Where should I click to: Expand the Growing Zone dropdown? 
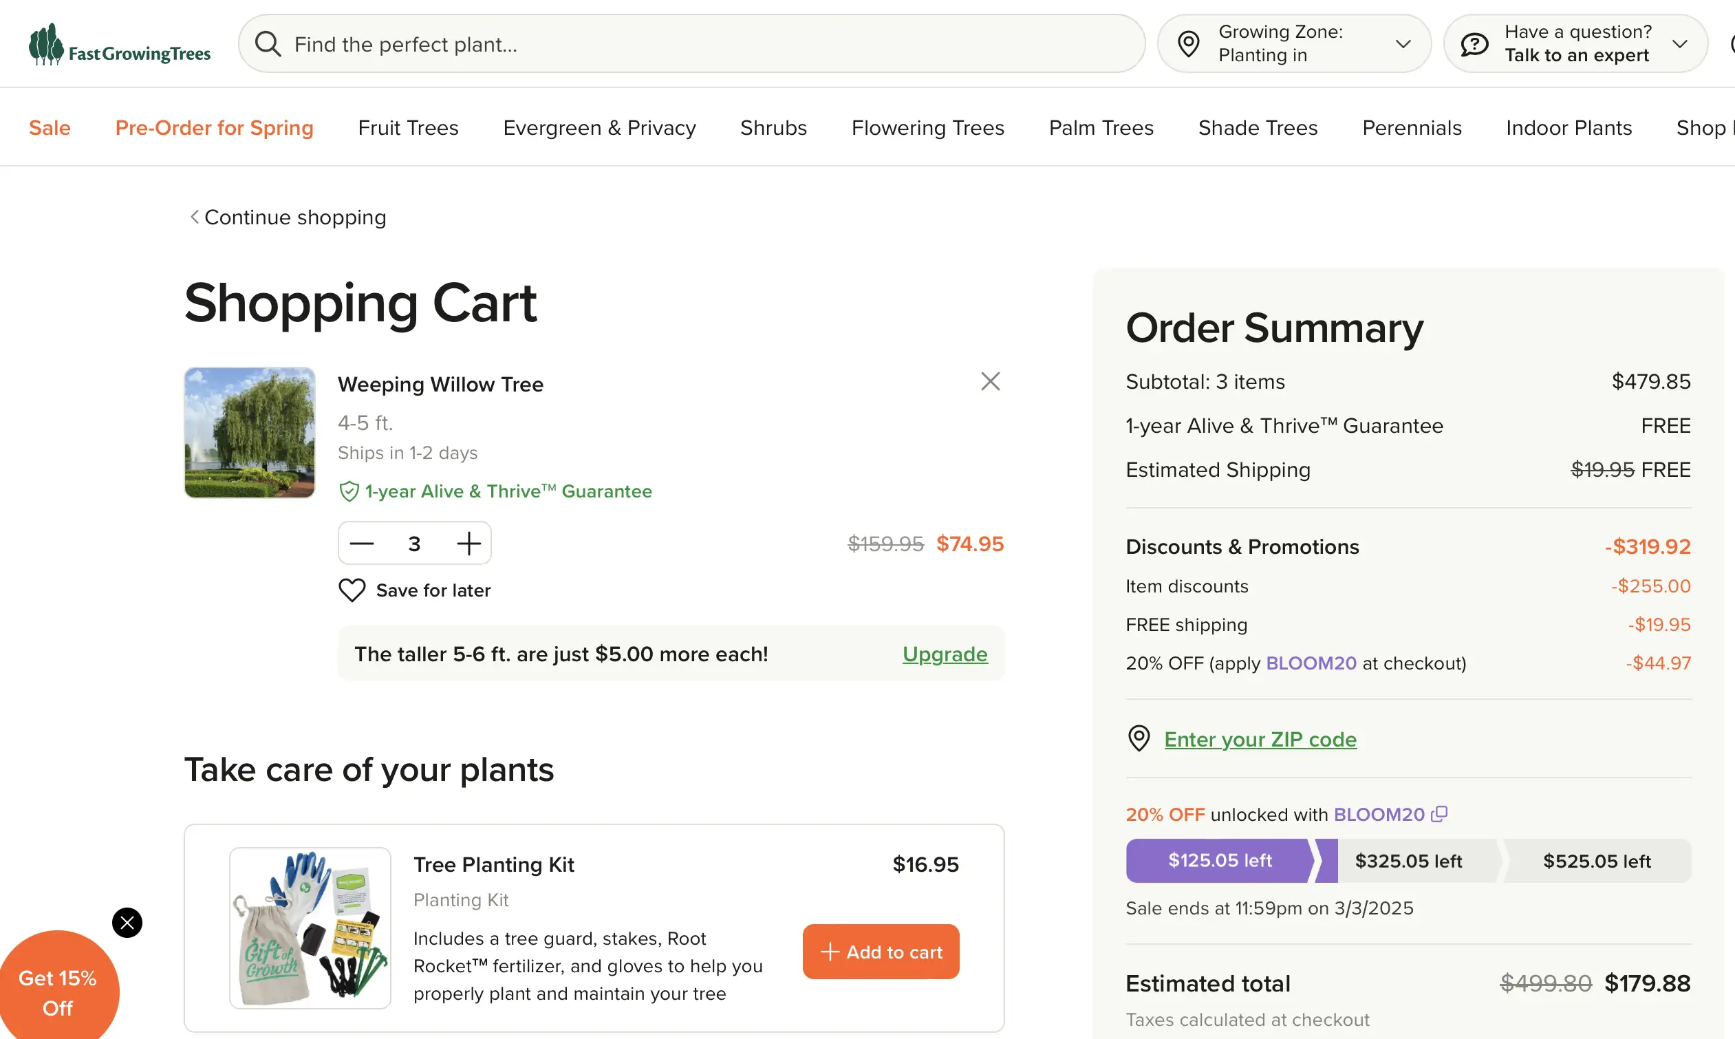1403,44
